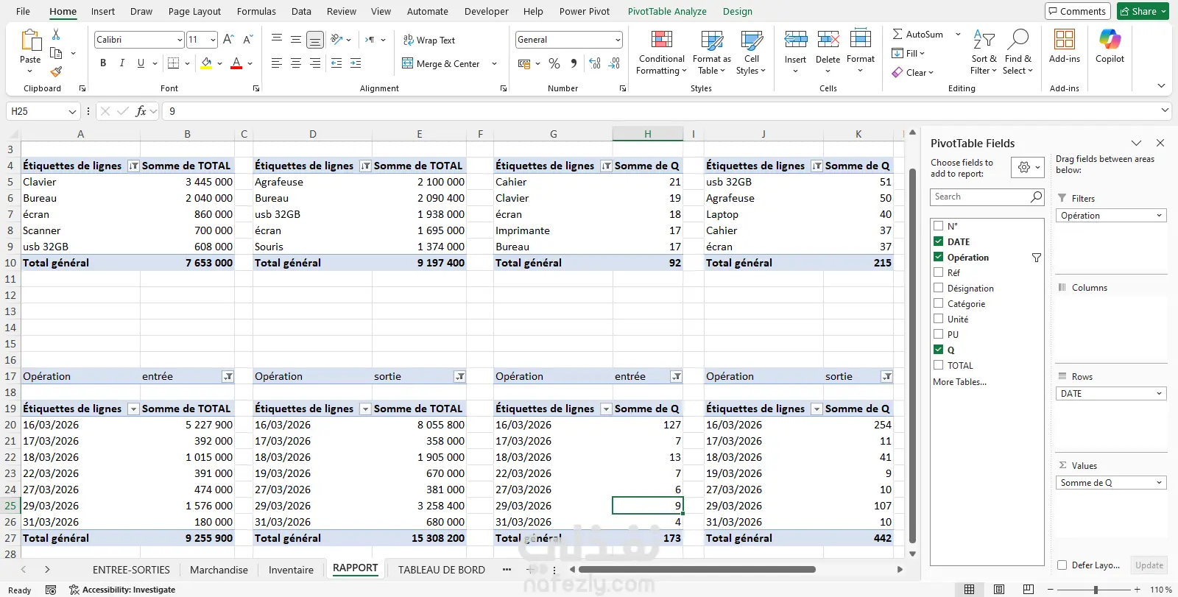Open the Add-ins pane
The width and height of the screenshot is (1178, 597).
[x=1065, y=46]
